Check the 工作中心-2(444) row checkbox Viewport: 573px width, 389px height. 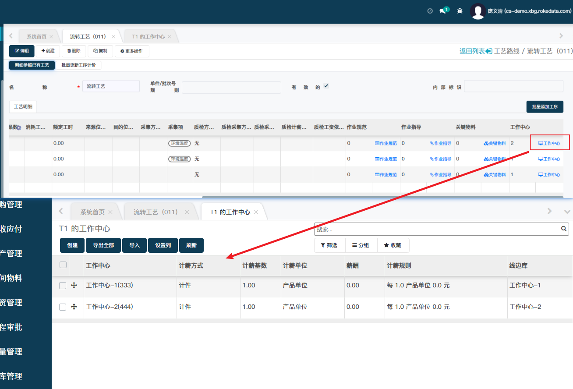(63, 307)
